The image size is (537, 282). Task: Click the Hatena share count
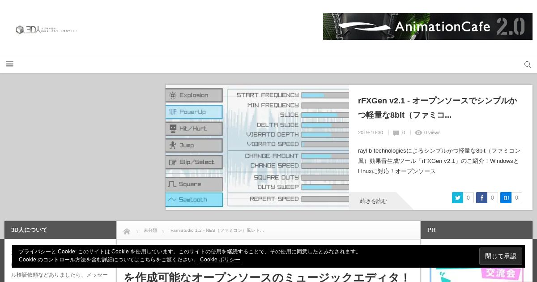(x=516, y=198)
